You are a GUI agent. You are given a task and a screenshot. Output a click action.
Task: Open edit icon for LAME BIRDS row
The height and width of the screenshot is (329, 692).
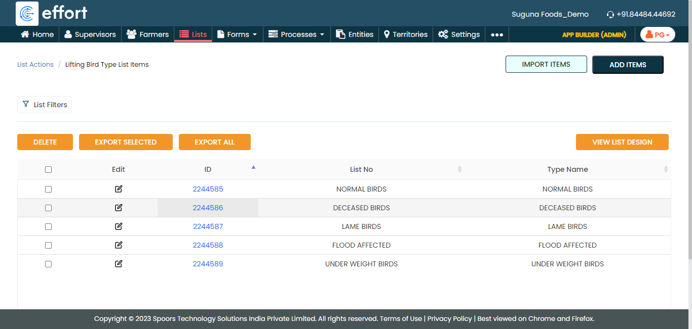(x=119, y=226)
